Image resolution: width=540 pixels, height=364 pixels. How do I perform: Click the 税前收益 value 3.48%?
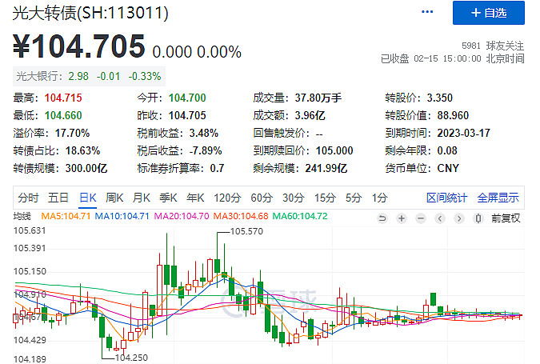pos(204,133)
